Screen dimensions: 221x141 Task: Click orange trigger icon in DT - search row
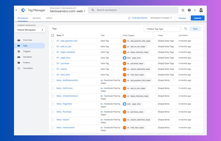[124, 69]
